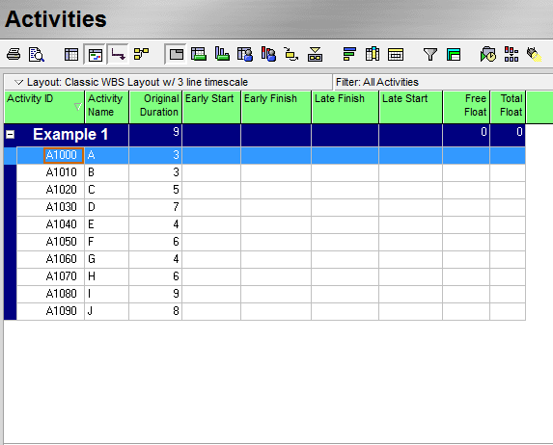Open the Layout options dropdown arrow
553x445 pixels.
(18, 83)
